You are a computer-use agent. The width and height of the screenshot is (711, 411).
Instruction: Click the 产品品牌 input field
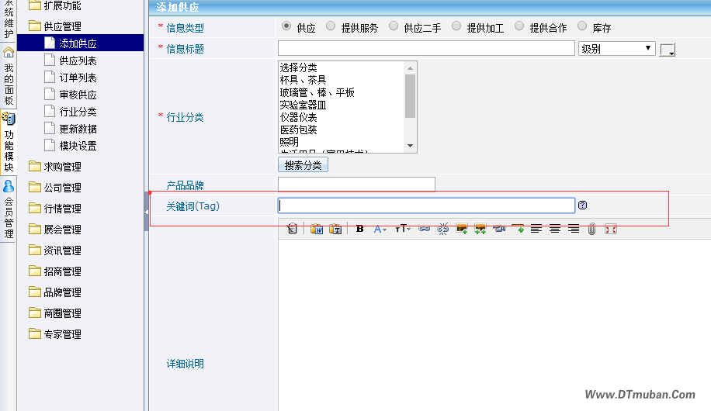point(356,185)
